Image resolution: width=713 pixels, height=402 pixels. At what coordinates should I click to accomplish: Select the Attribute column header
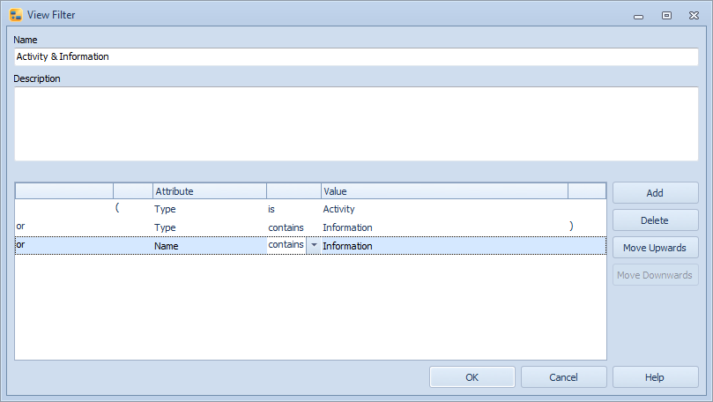click(209, 191)
